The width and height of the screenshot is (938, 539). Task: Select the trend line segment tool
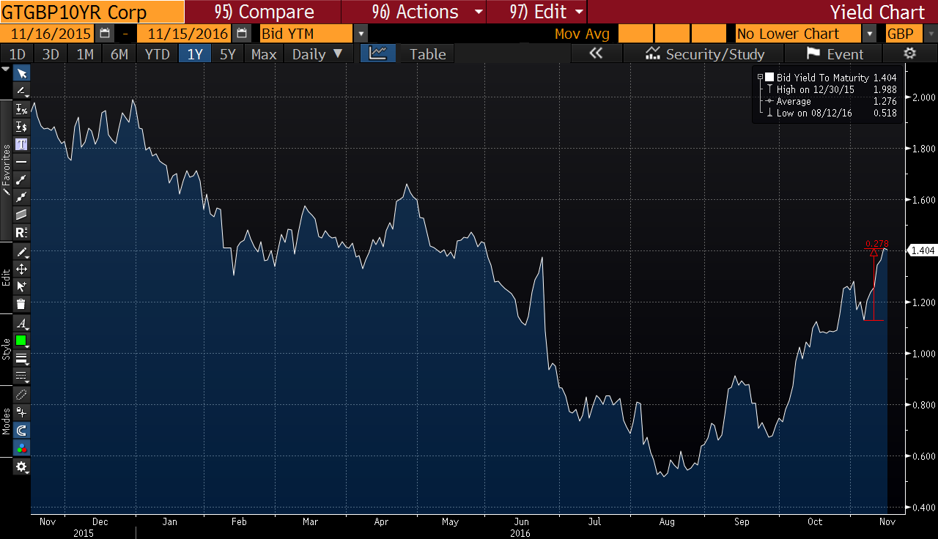click(x=22, y=179)
